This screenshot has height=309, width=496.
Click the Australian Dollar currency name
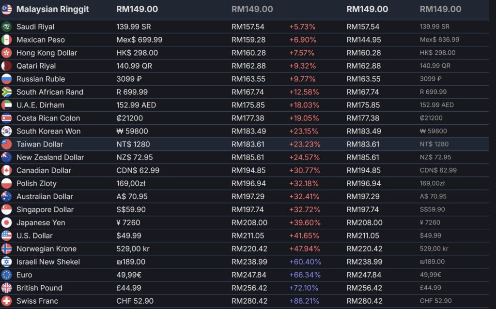click(45, 196)
